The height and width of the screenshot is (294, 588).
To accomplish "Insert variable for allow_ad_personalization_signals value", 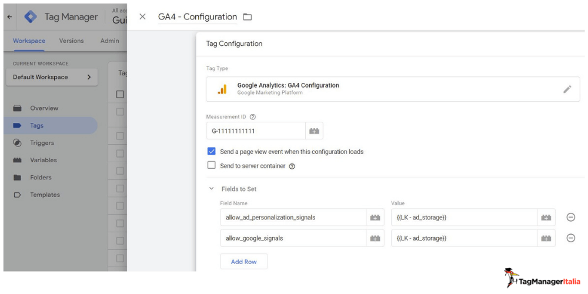I will pyautogui.click(x=546, y=218).
